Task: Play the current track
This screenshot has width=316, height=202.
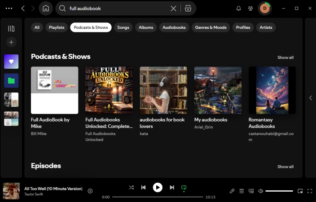Action: [158, 188]
